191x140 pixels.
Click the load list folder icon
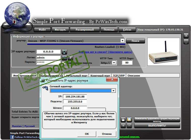pyautogui.click(x=129, y=119)
